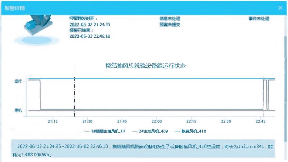Click the 21:15 time axis tick
Image resolution: width=288 pixels, height=162 pixels.
coord(53,122)
